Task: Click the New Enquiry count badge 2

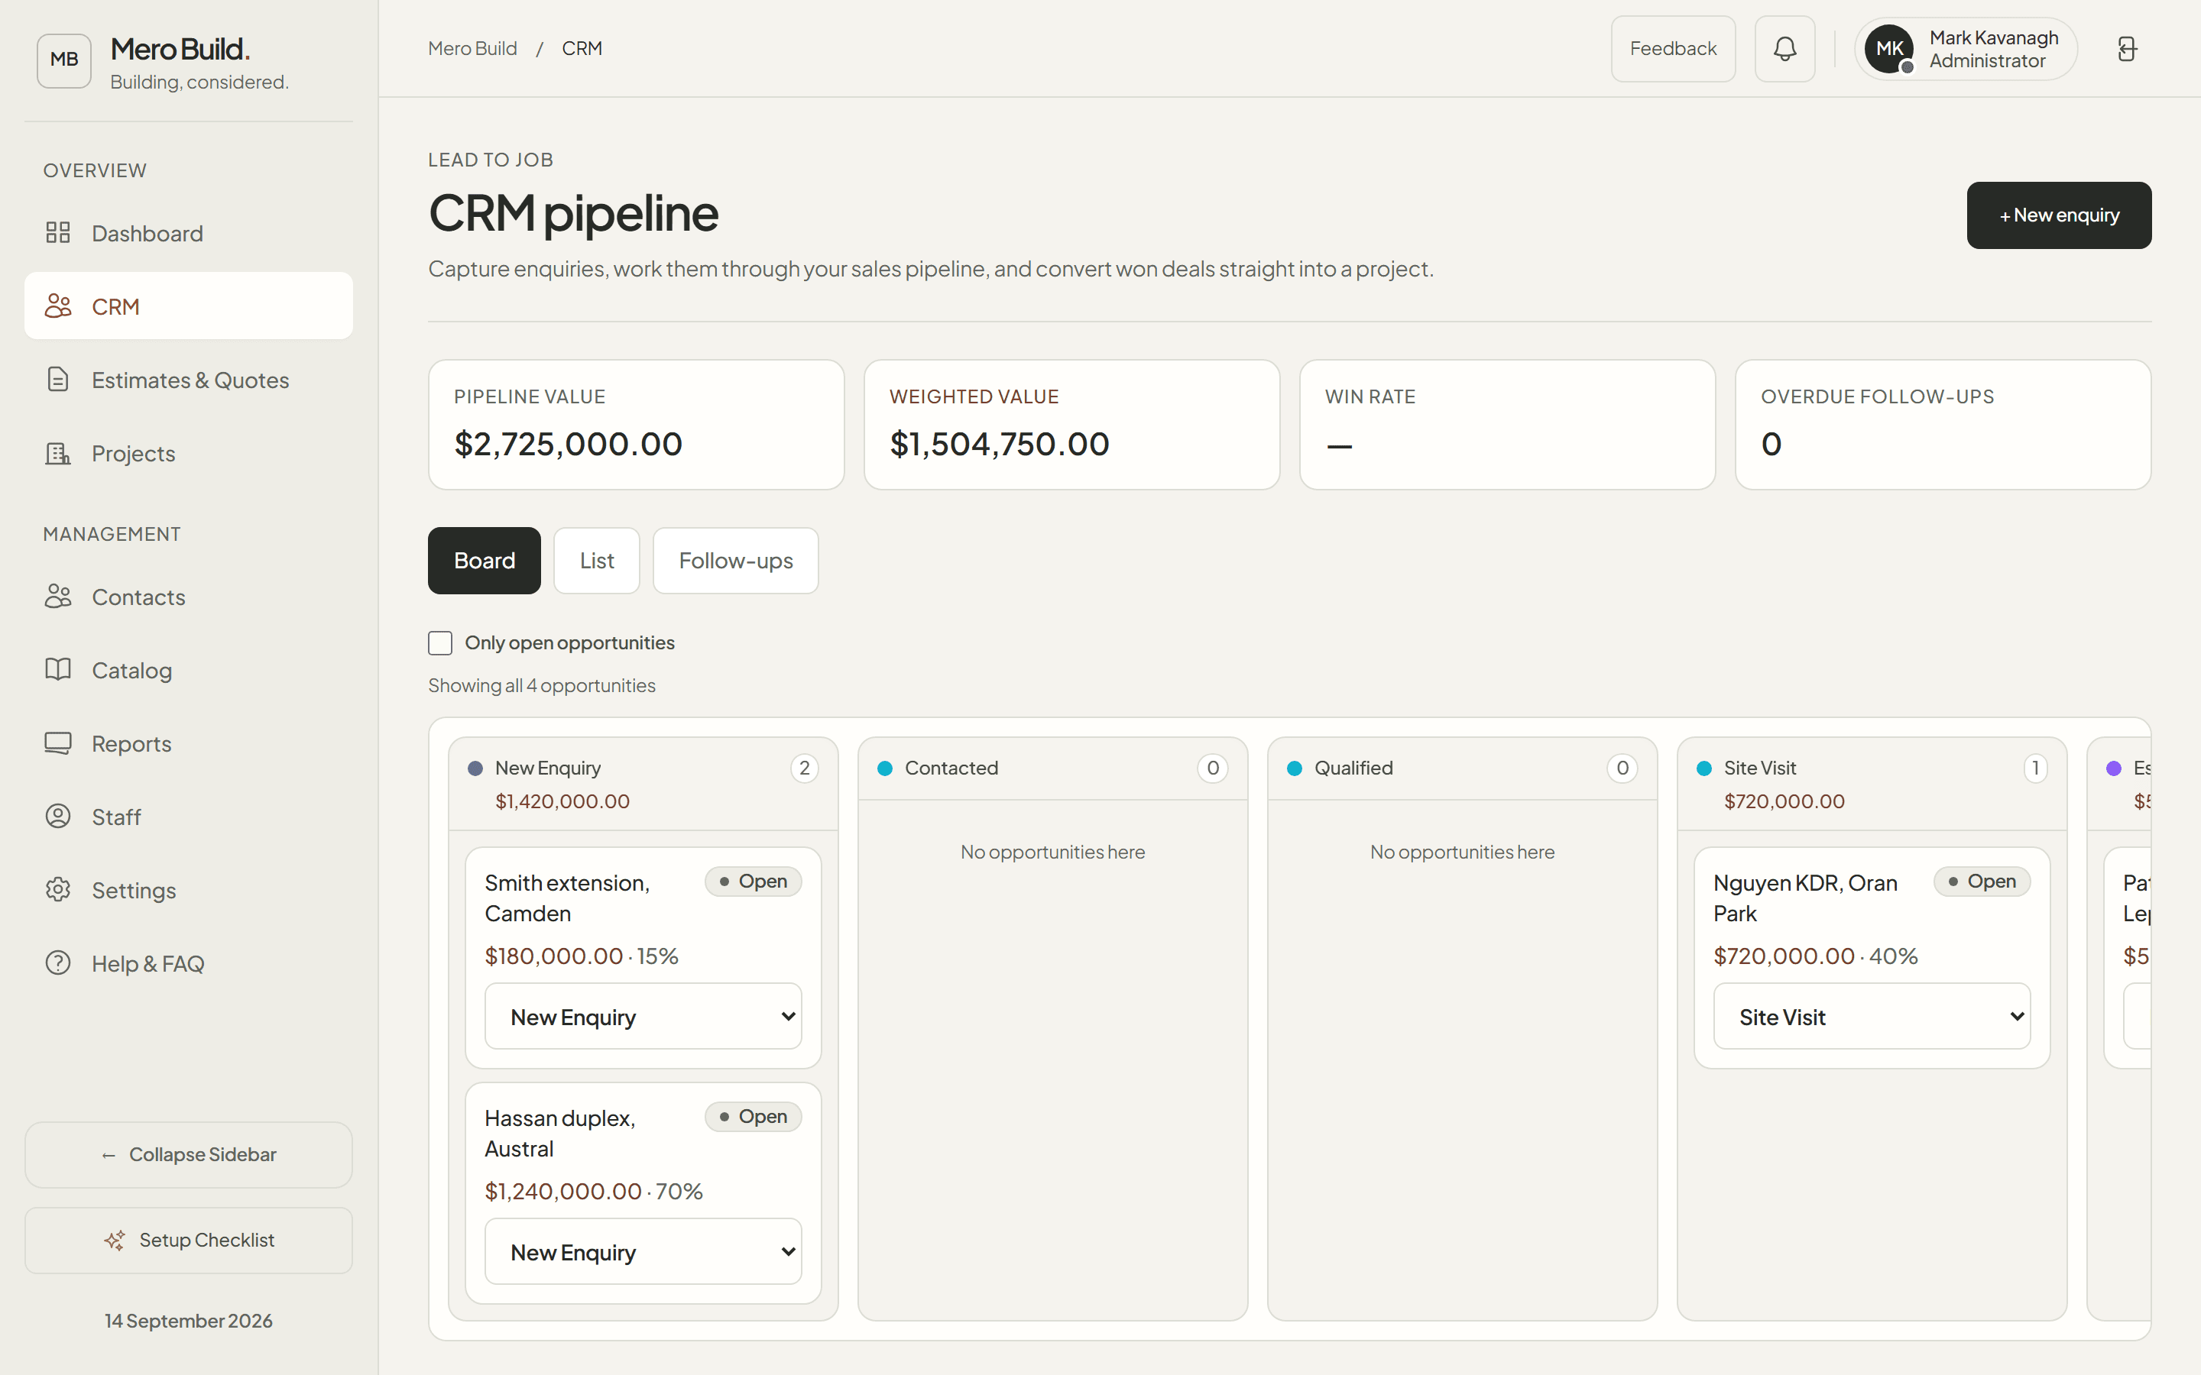Action: (x=804, y=768)
